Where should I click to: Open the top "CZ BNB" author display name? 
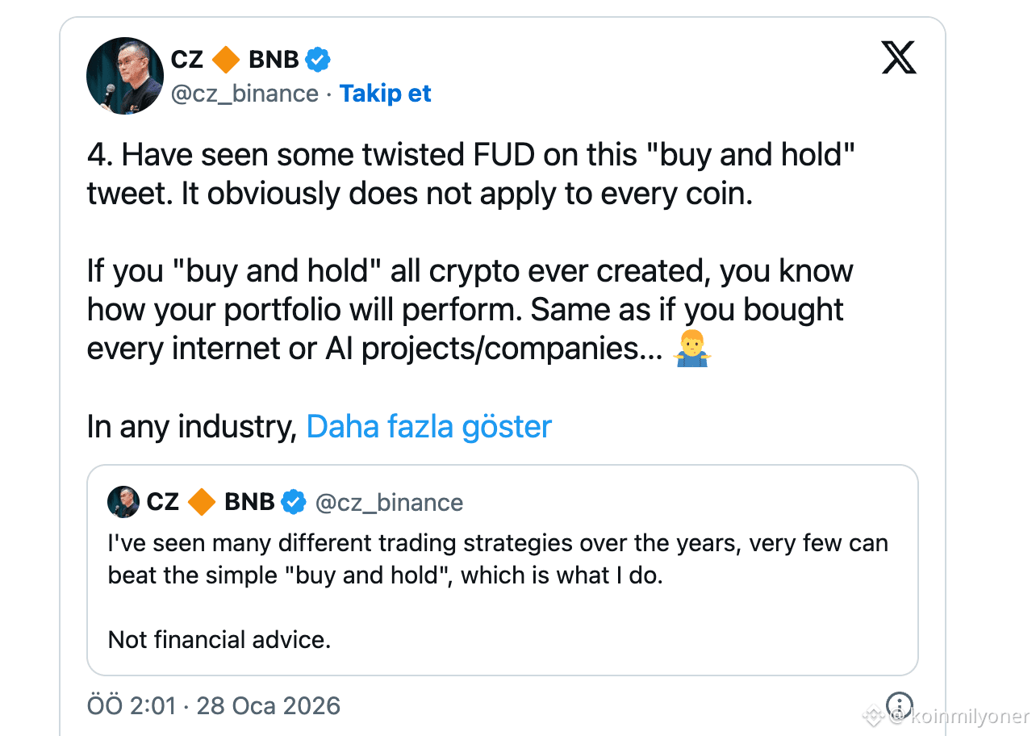point(234,59)
